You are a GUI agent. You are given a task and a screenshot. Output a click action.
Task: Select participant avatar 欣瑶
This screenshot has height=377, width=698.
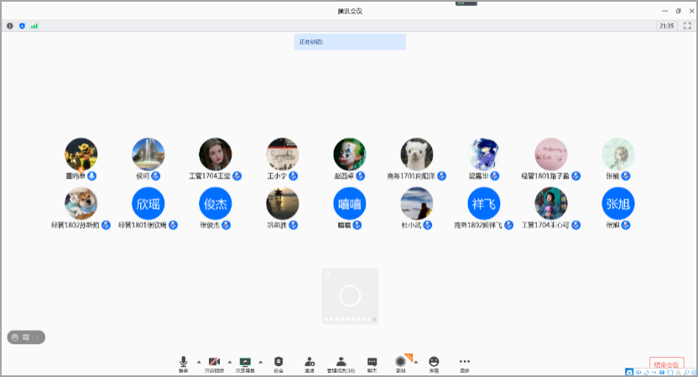148,204
